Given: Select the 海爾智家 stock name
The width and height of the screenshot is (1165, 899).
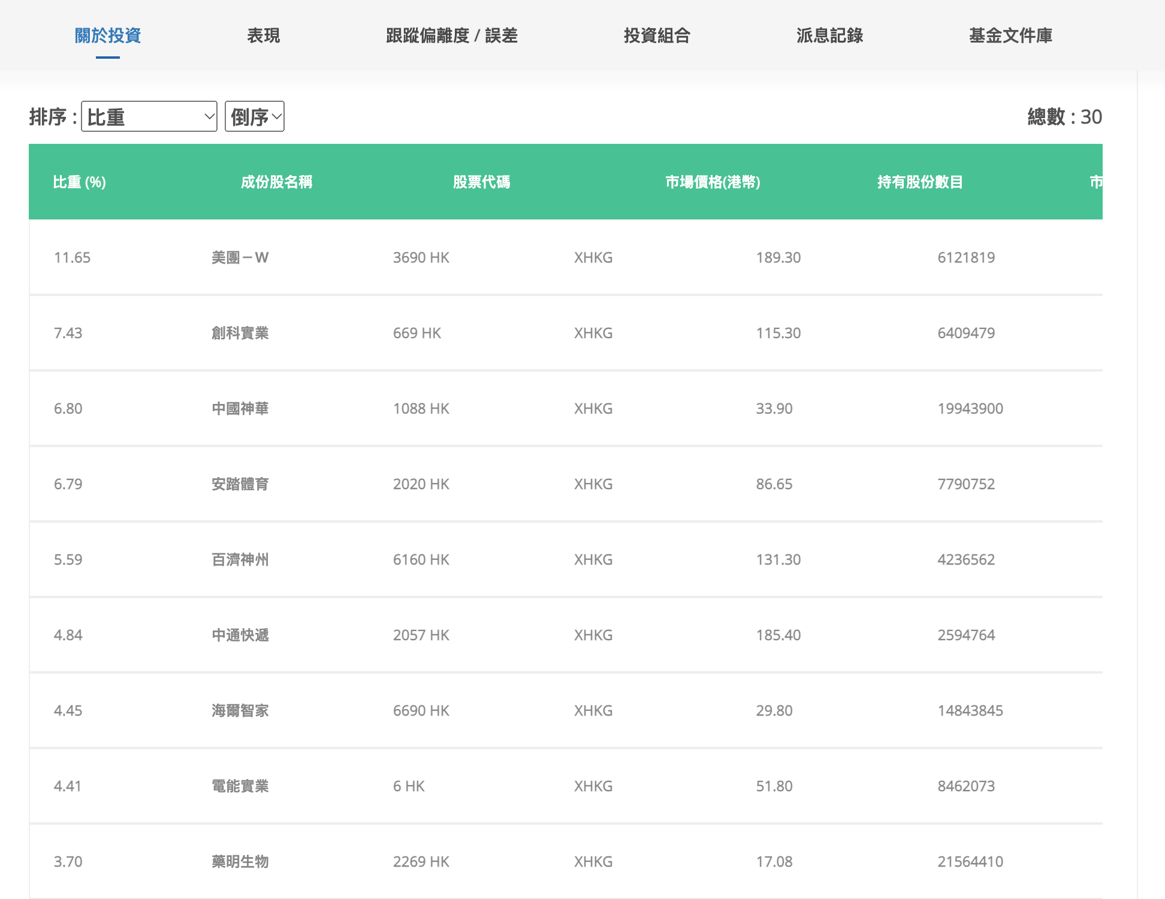Looking at the screenshot, I should click(x=240, y=711).
